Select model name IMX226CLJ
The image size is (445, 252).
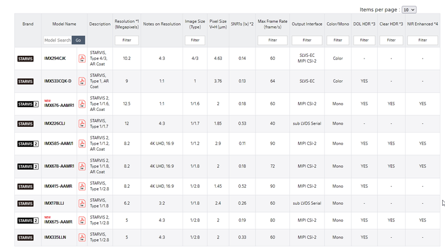55,123
